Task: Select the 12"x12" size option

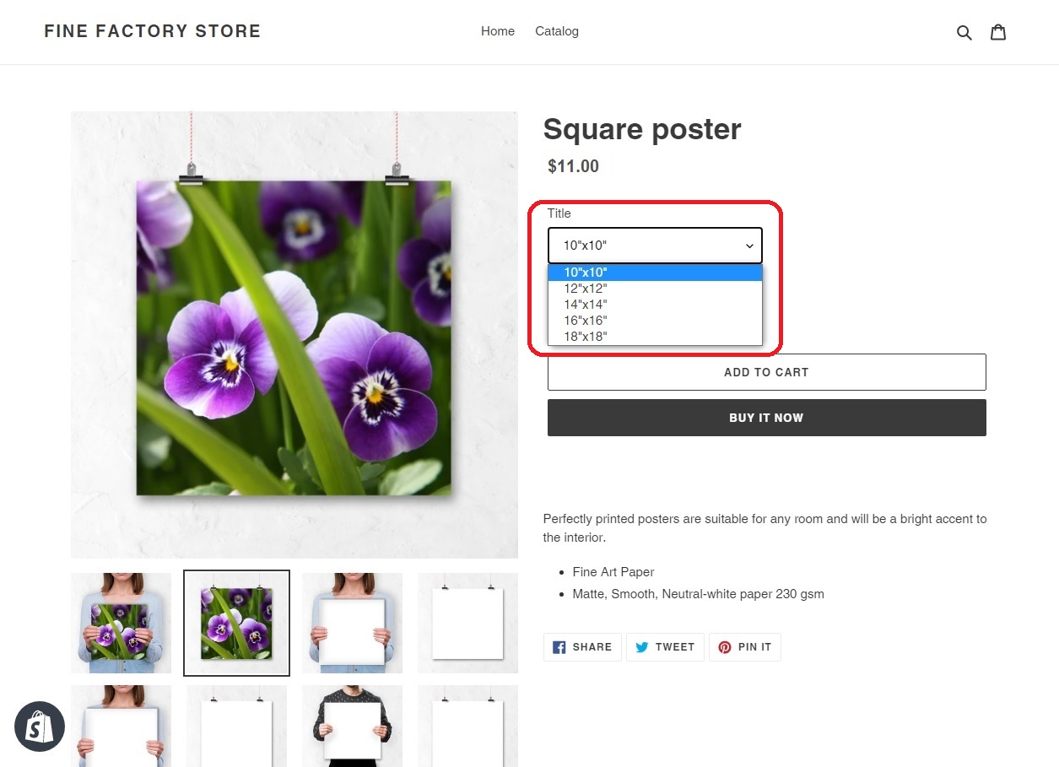Action: pos(655,289)
